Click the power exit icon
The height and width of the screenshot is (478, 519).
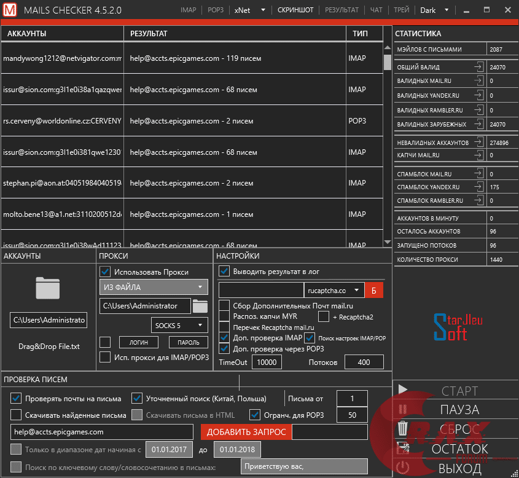coord(403,468)
